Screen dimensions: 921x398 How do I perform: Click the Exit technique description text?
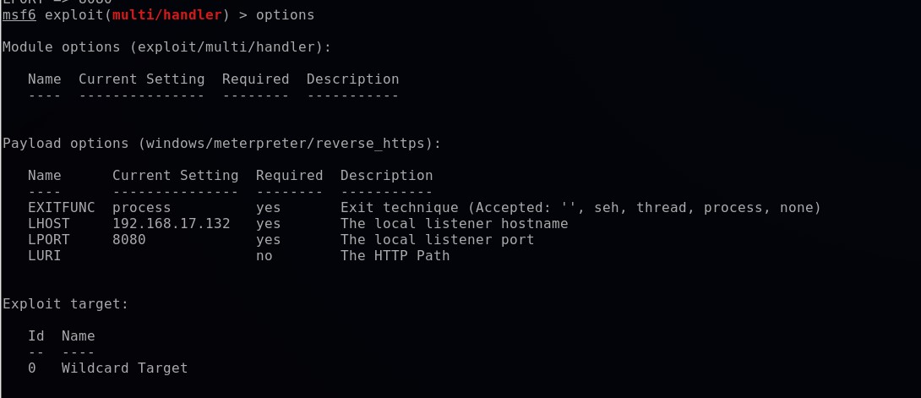pyautogui.click(x=580, y=208)
